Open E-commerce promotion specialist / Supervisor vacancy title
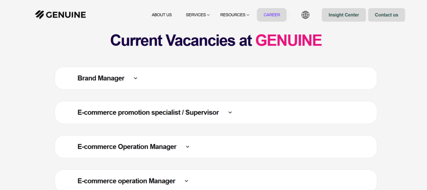 (148, 112)
